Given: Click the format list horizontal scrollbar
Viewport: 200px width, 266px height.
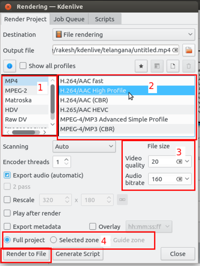Looking at the screenshot, I should tap(24, 132).
